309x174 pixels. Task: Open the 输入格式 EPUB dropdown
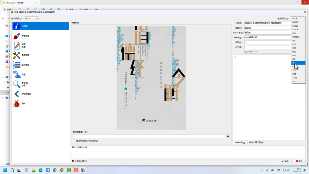[31, 18]
